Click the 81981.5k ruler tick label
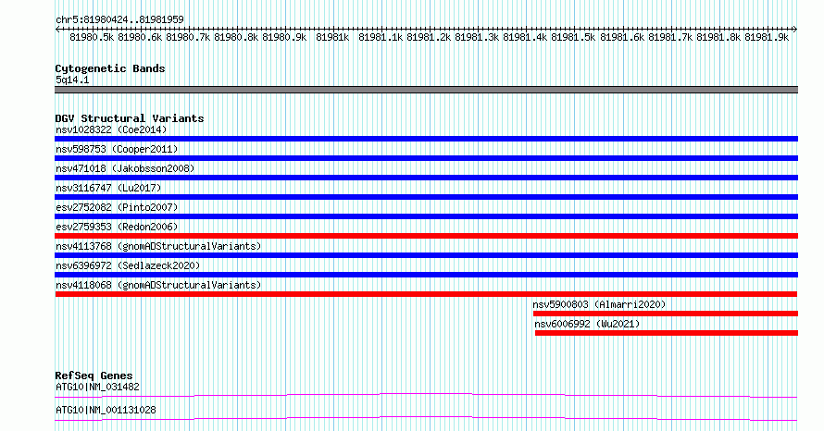824x431 pixels. (573, 37)
